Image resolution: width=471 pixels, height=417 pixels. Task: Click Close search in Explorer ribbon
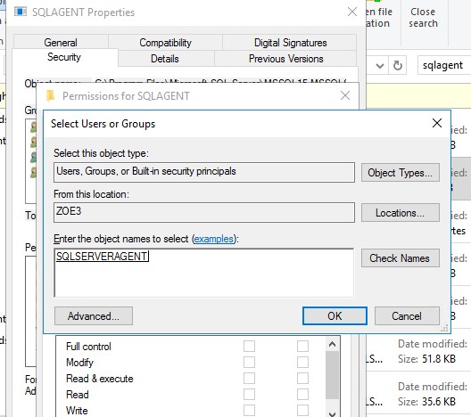pos(423,18)
